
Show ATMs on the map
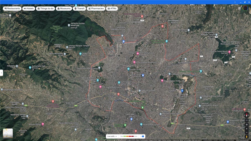pyautogui.click(x=112, y=9)
